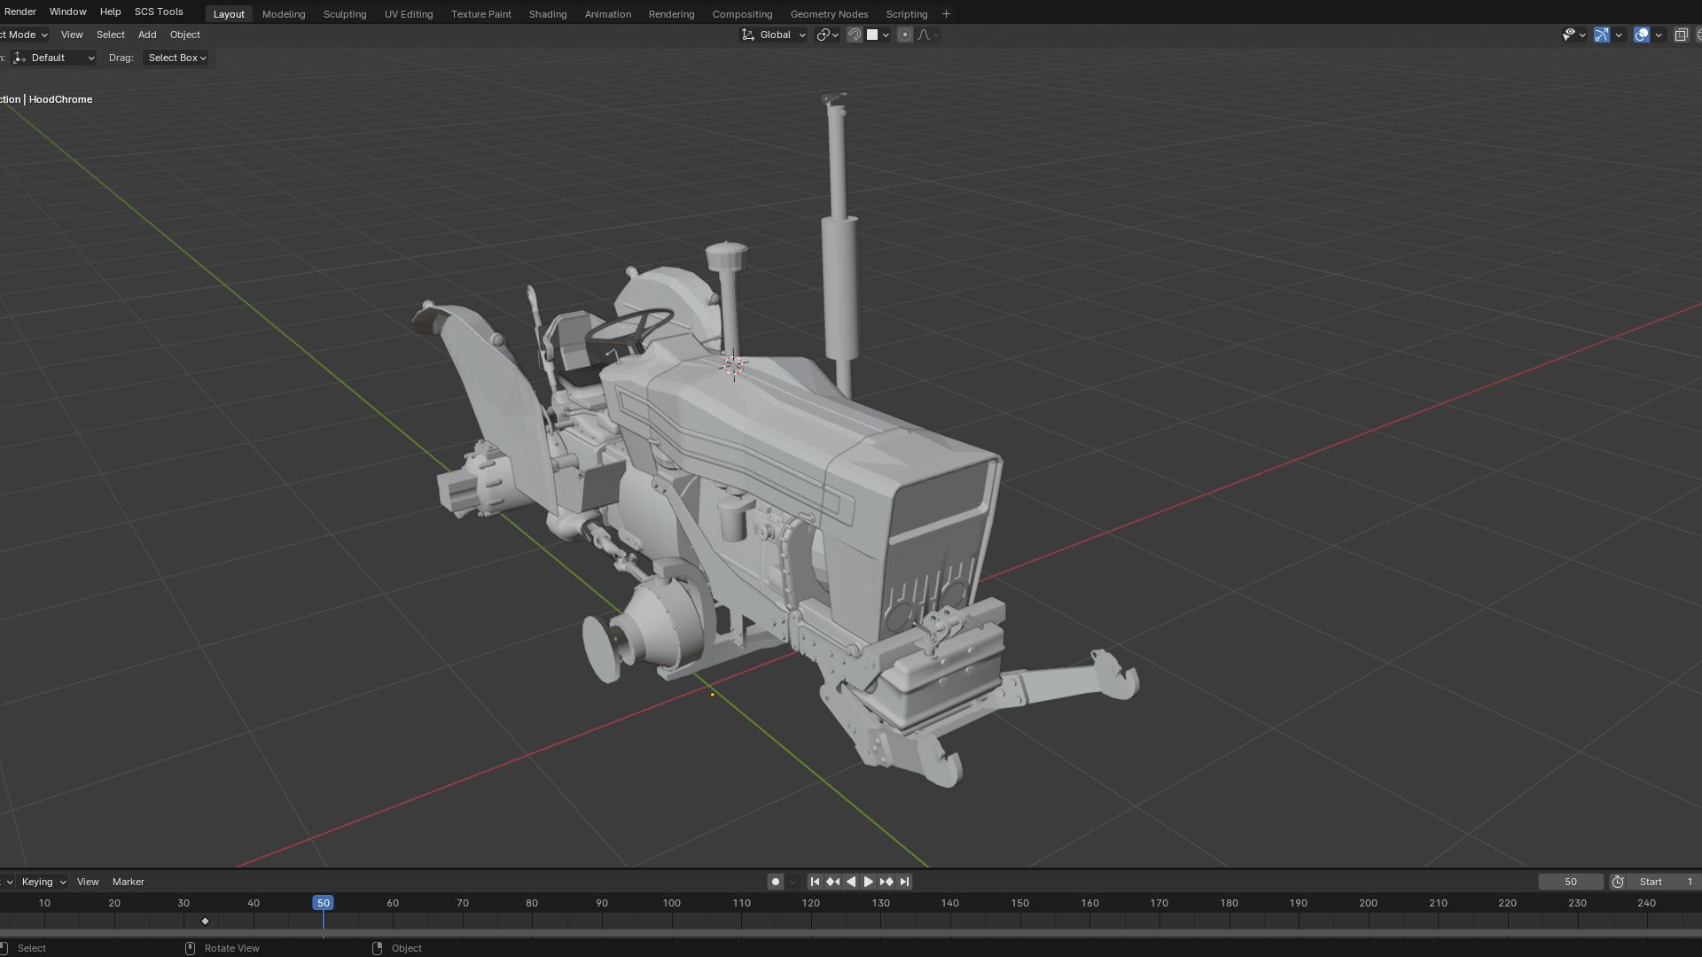Switch to the Layout workspace tab
The height and width of the screenshot is (957, 1702).
(x=229, y=14)
